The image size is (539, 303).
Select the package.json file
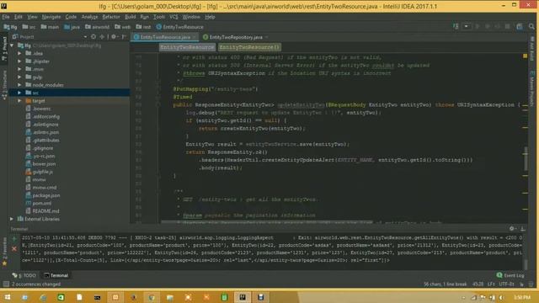click(46, 195)
